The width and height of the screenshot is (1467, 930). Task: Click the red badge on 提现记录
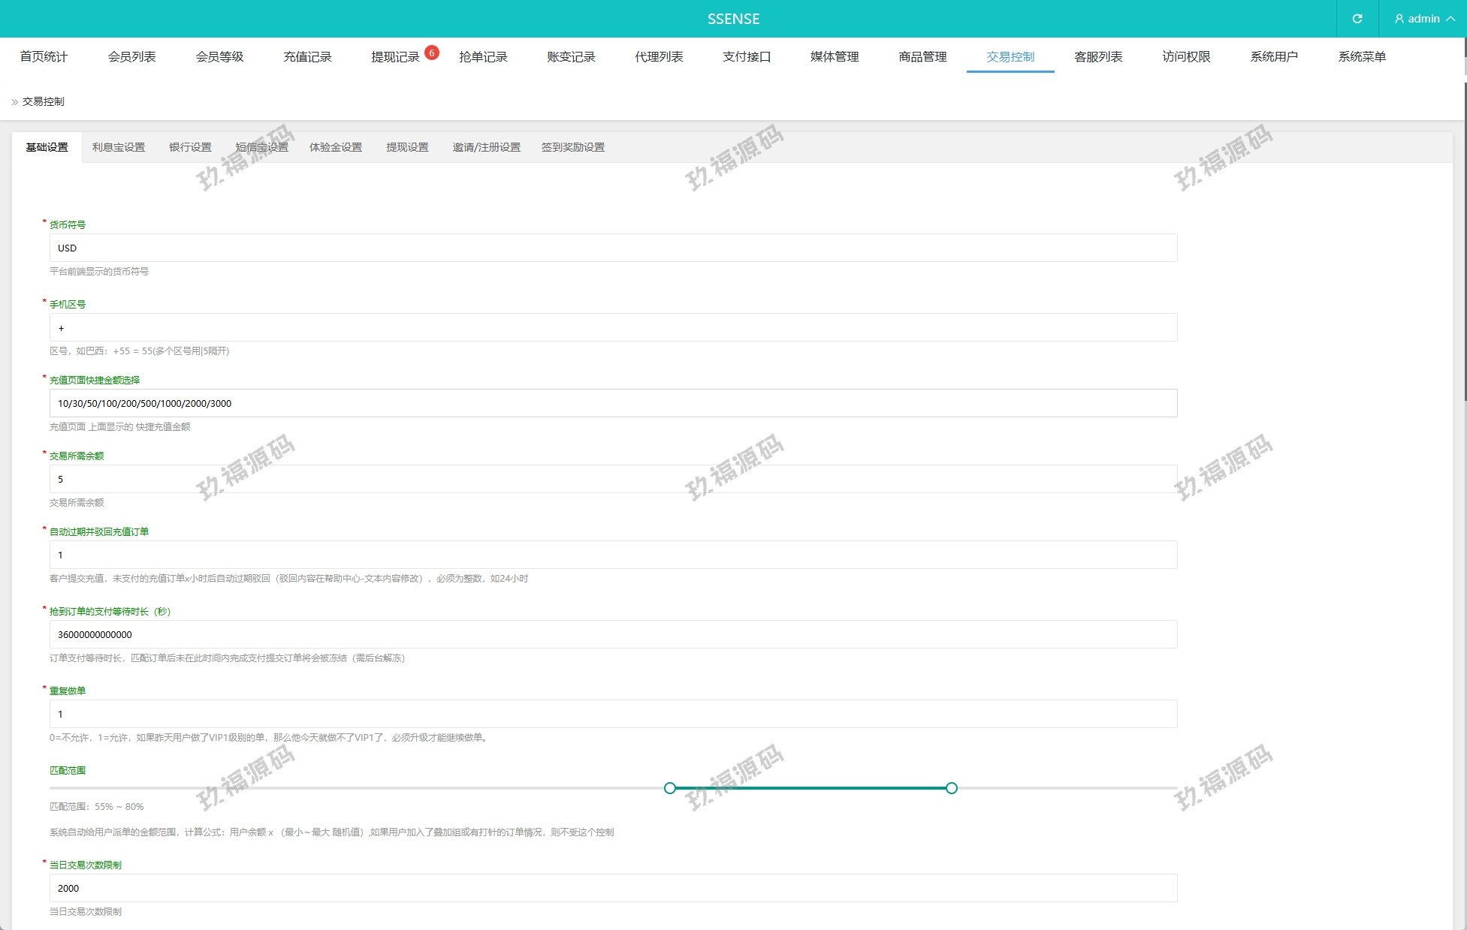pyautogui.click(x=432, y=53)
